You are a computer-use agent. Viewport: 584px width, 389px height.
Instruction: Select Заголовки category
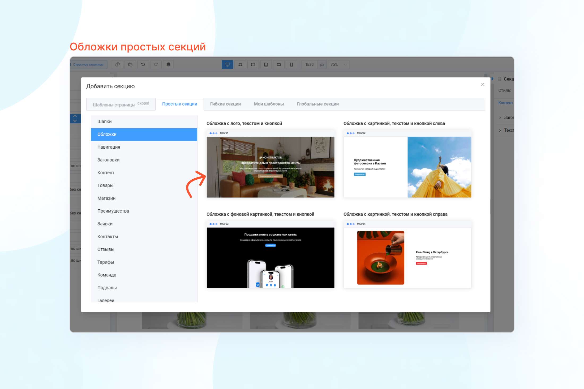click(144, 160)
